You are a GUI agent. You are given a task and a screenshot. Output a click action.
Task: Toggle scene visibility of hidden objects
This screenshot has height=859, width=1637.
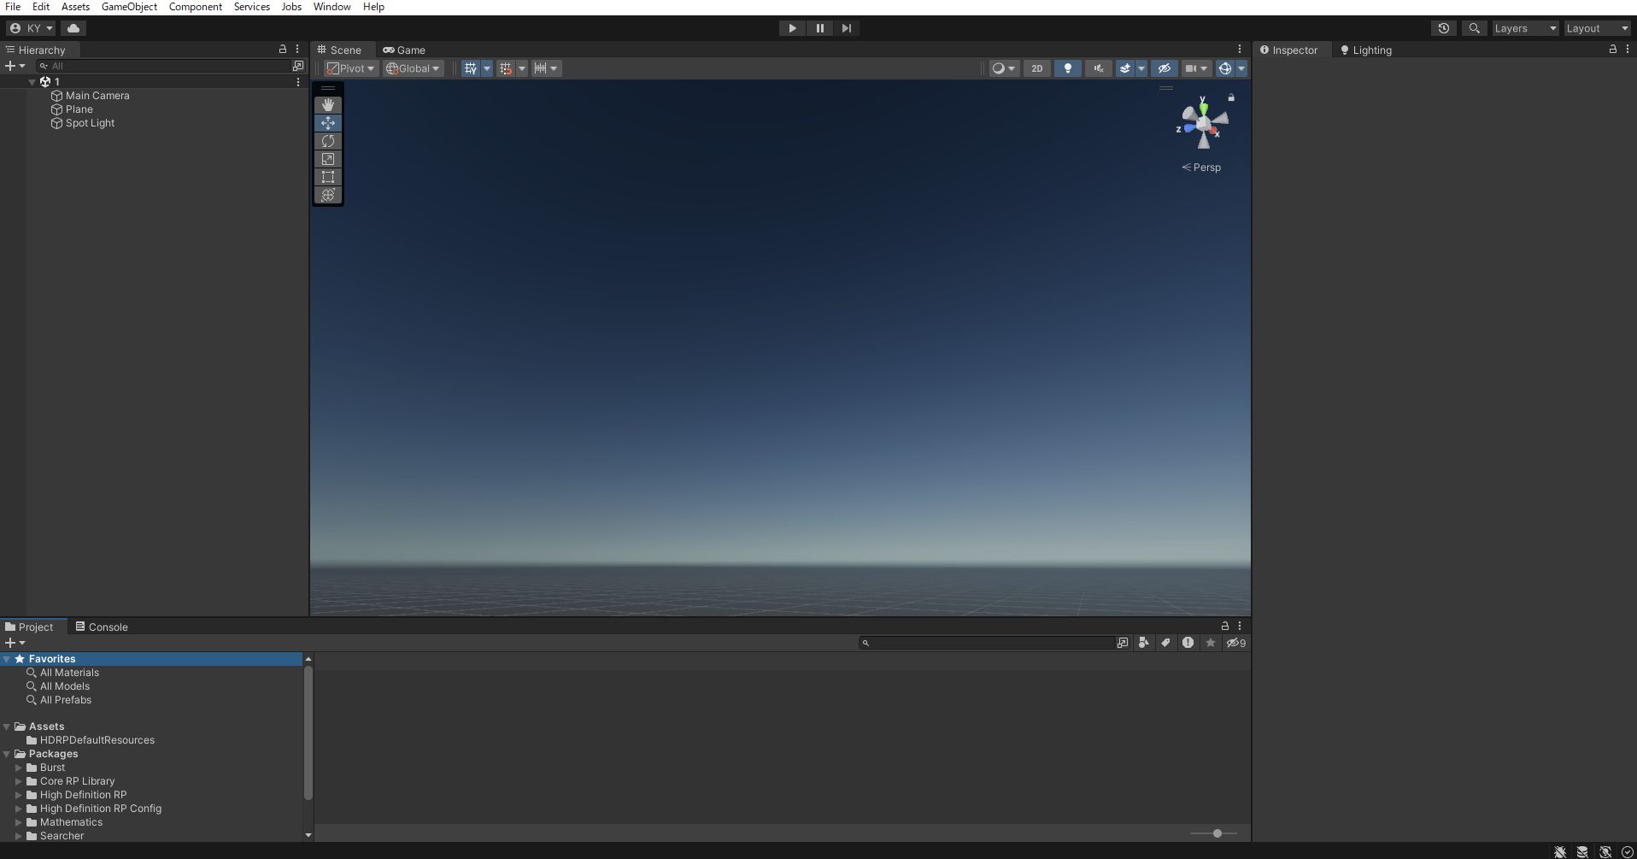click(x=1164, y=68)
